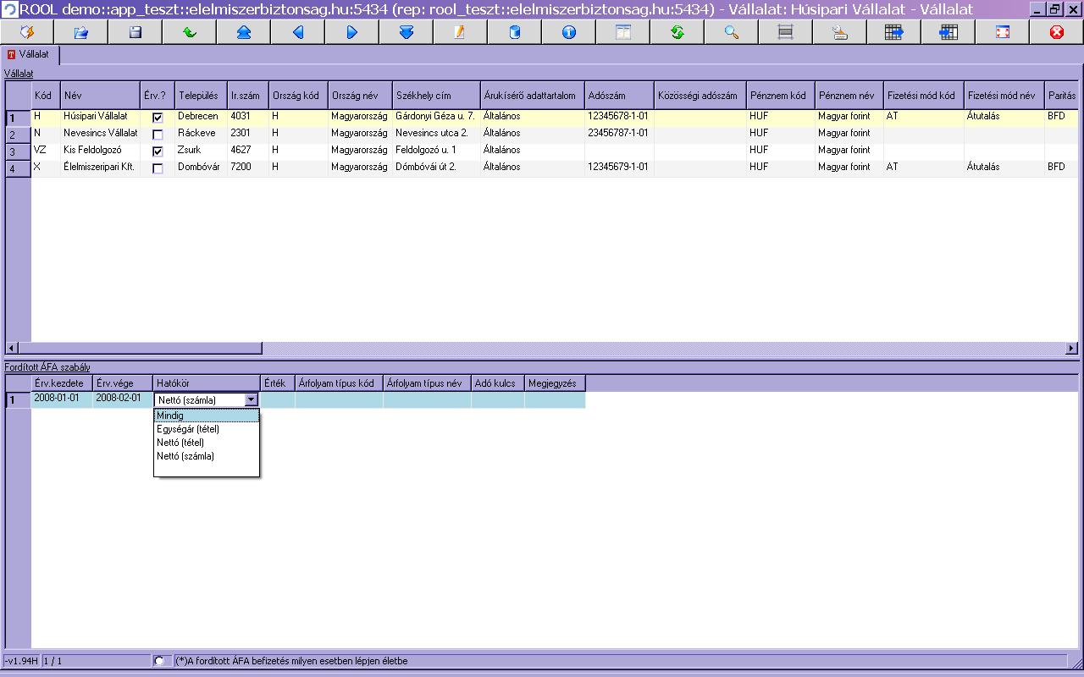Click the Település column header
This screenshot has width=1084, height=677.
coord(200,96)
